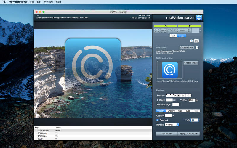
Task: Click the help icon beside the list button
Action: (x=191, y=41)
